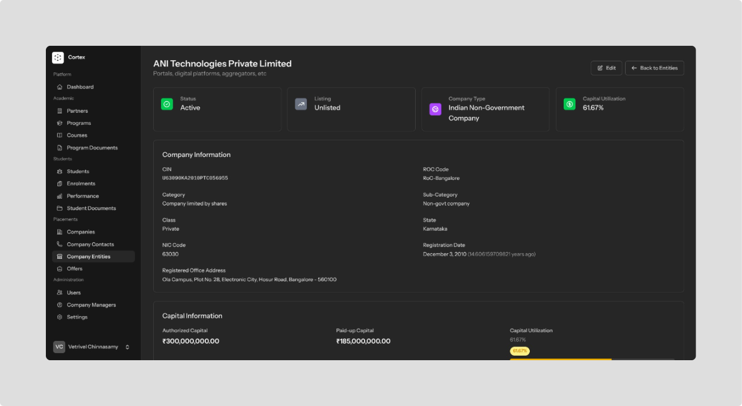This screenshot has height=406, width=742.
Task: Click the Students sidebar icon
Action: [60, 171]
